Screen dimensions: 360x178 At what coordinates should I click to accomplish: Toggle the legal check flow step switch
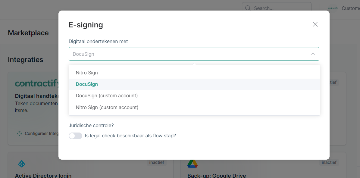click(x=75, y=136)
